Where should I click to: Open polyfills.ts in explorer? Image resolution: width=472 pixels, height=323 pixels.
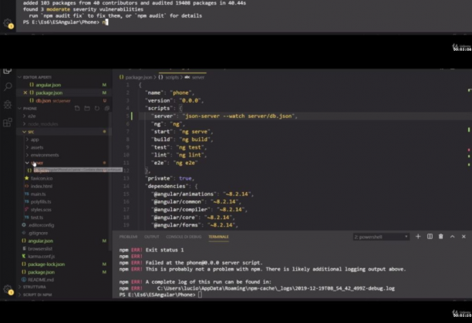pyautogui.click(x=41, y=202)
